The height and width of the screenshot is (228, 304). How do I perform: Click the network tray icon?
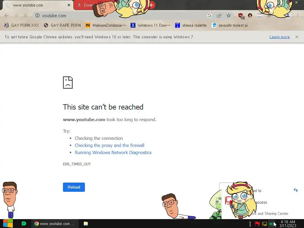(x=265, y=224)
